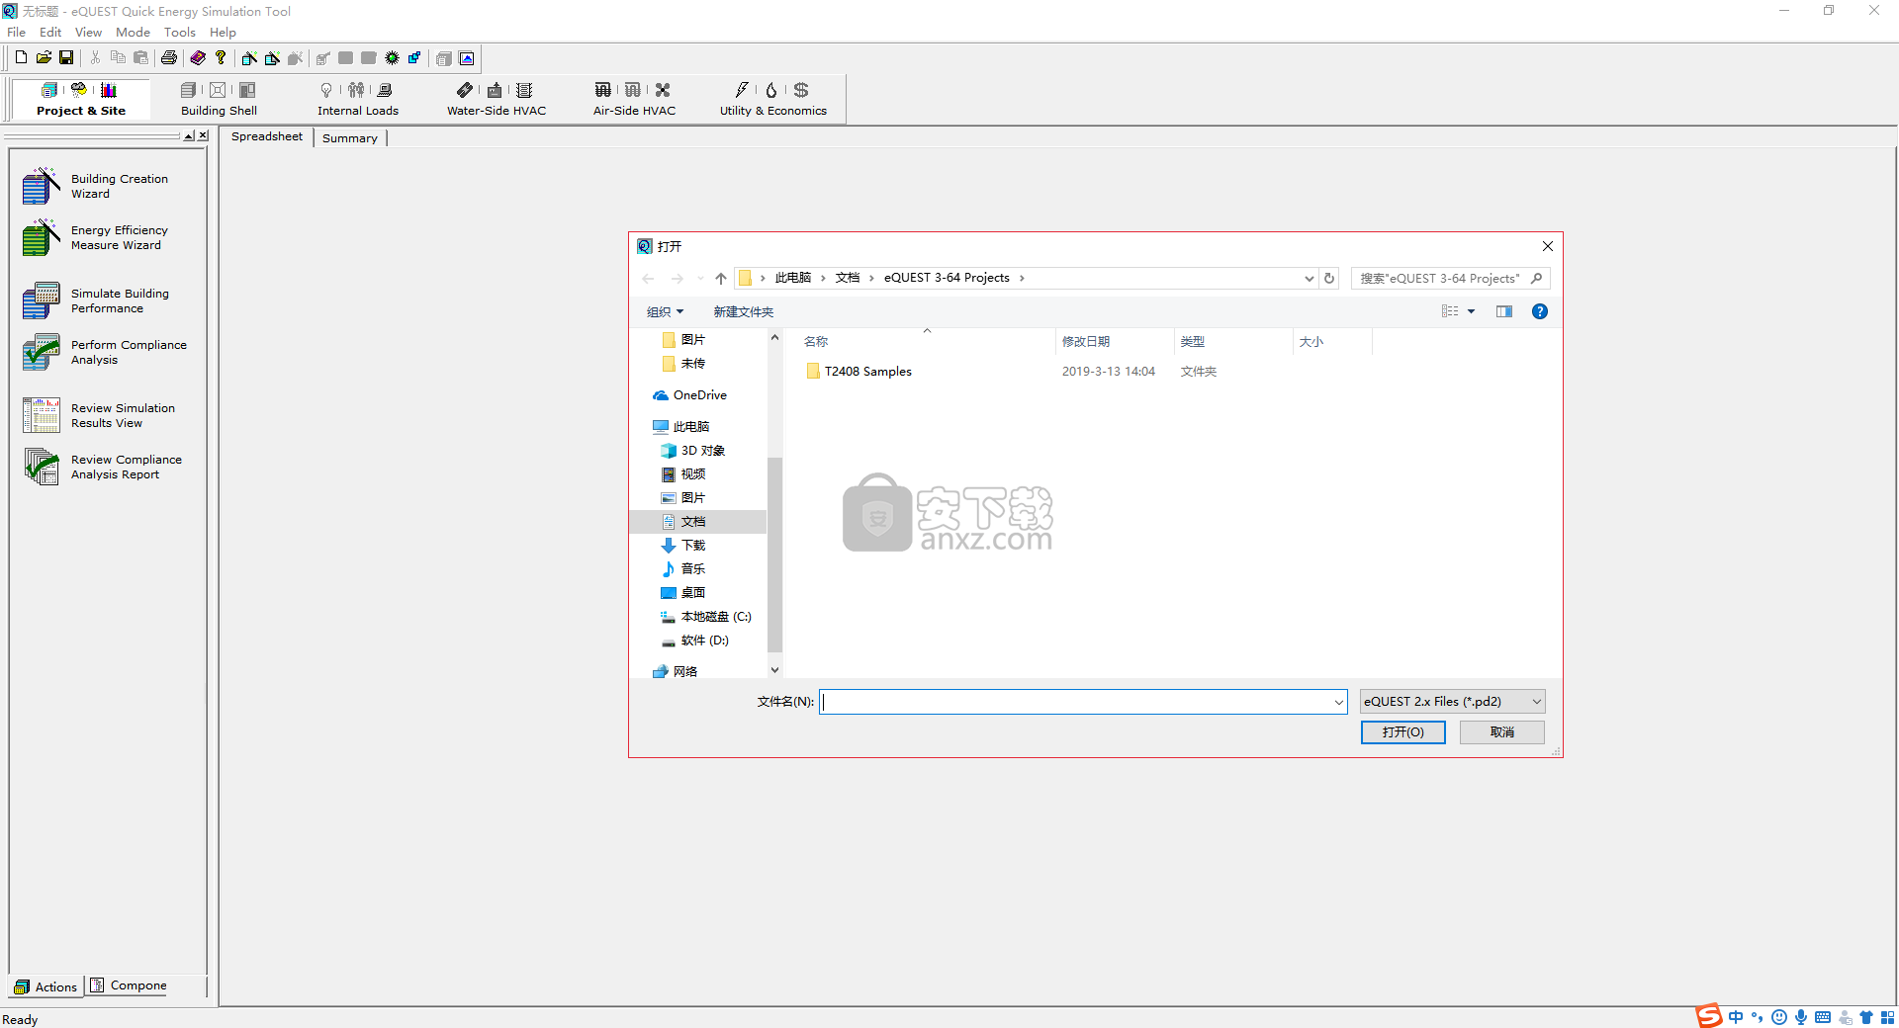The height and width of the screenshot is (1028, 1899).
Task: Open Review Simulation Results View
Action: coord(99,415)
